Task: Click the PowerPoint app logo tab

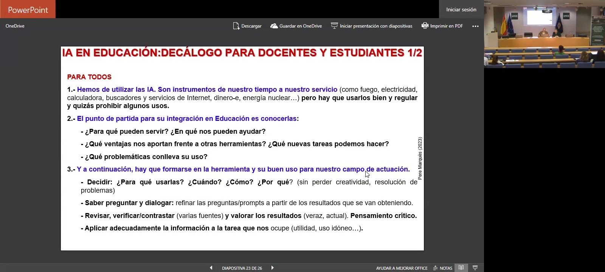Action: pyautogui.click(x=28, y=9)
